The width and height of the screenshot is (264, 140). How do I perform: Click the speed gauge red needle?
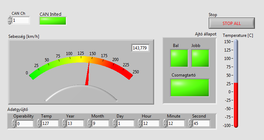point(88,73)
